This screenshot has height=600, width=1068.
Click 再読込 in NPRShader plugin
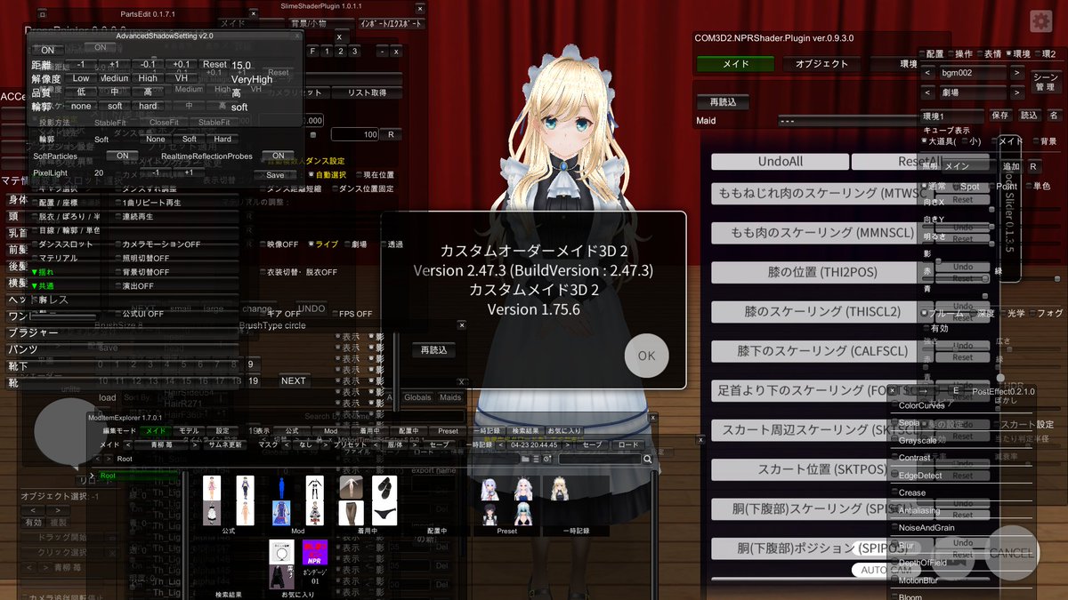[x=722, y=102]
